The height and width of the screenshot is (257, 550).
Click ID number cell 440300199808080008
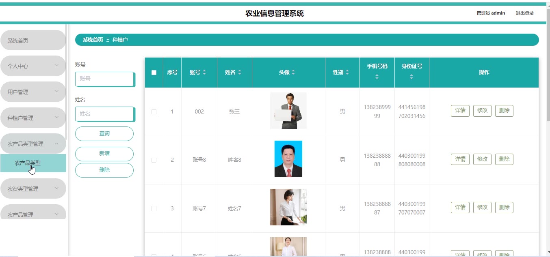[411, 160]
